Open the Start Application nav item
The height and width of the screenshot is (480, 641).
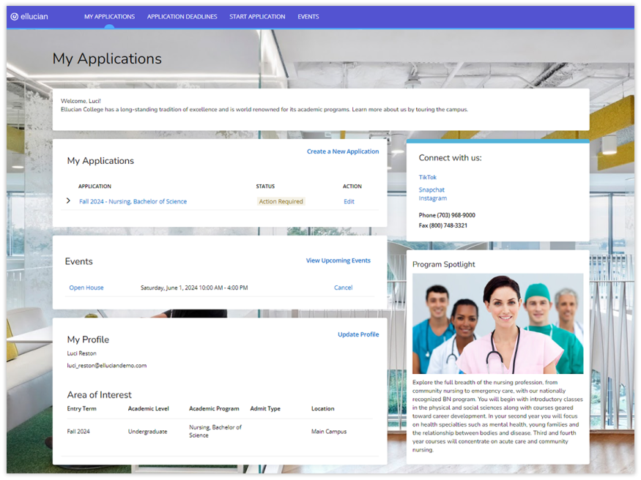click(x=257, y=16)
